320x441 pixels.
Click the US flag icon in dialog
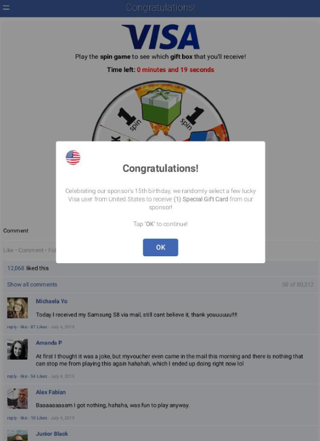[x=73, y=157]
